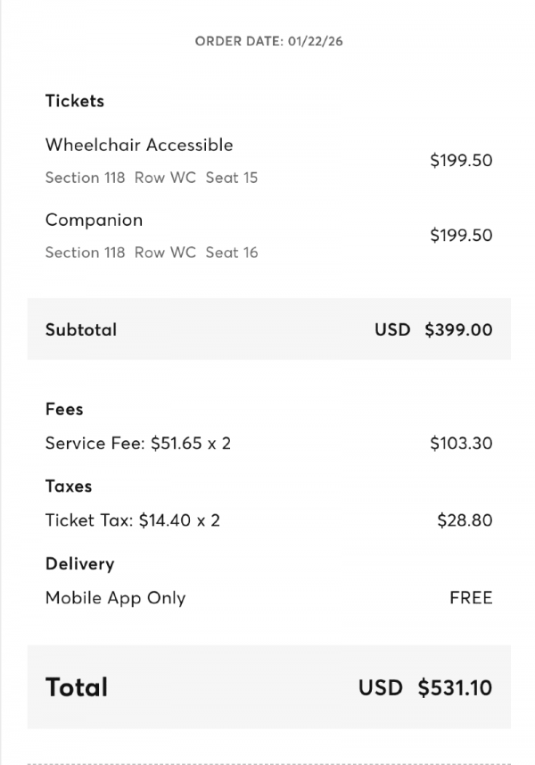The height and width of the screenshot is (765, 535).
Task: Click the Companion ticket price $199.50
Action: [461, 236]
